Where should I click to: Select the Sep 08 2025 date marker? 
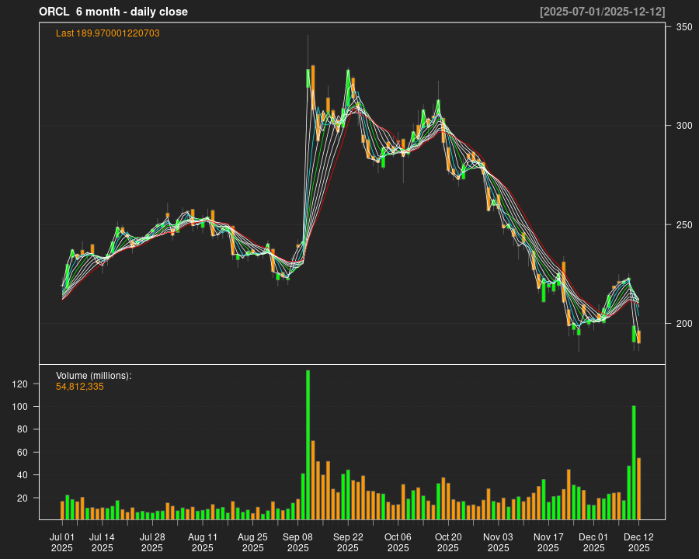pyautogui.click(x=298, y=542)
